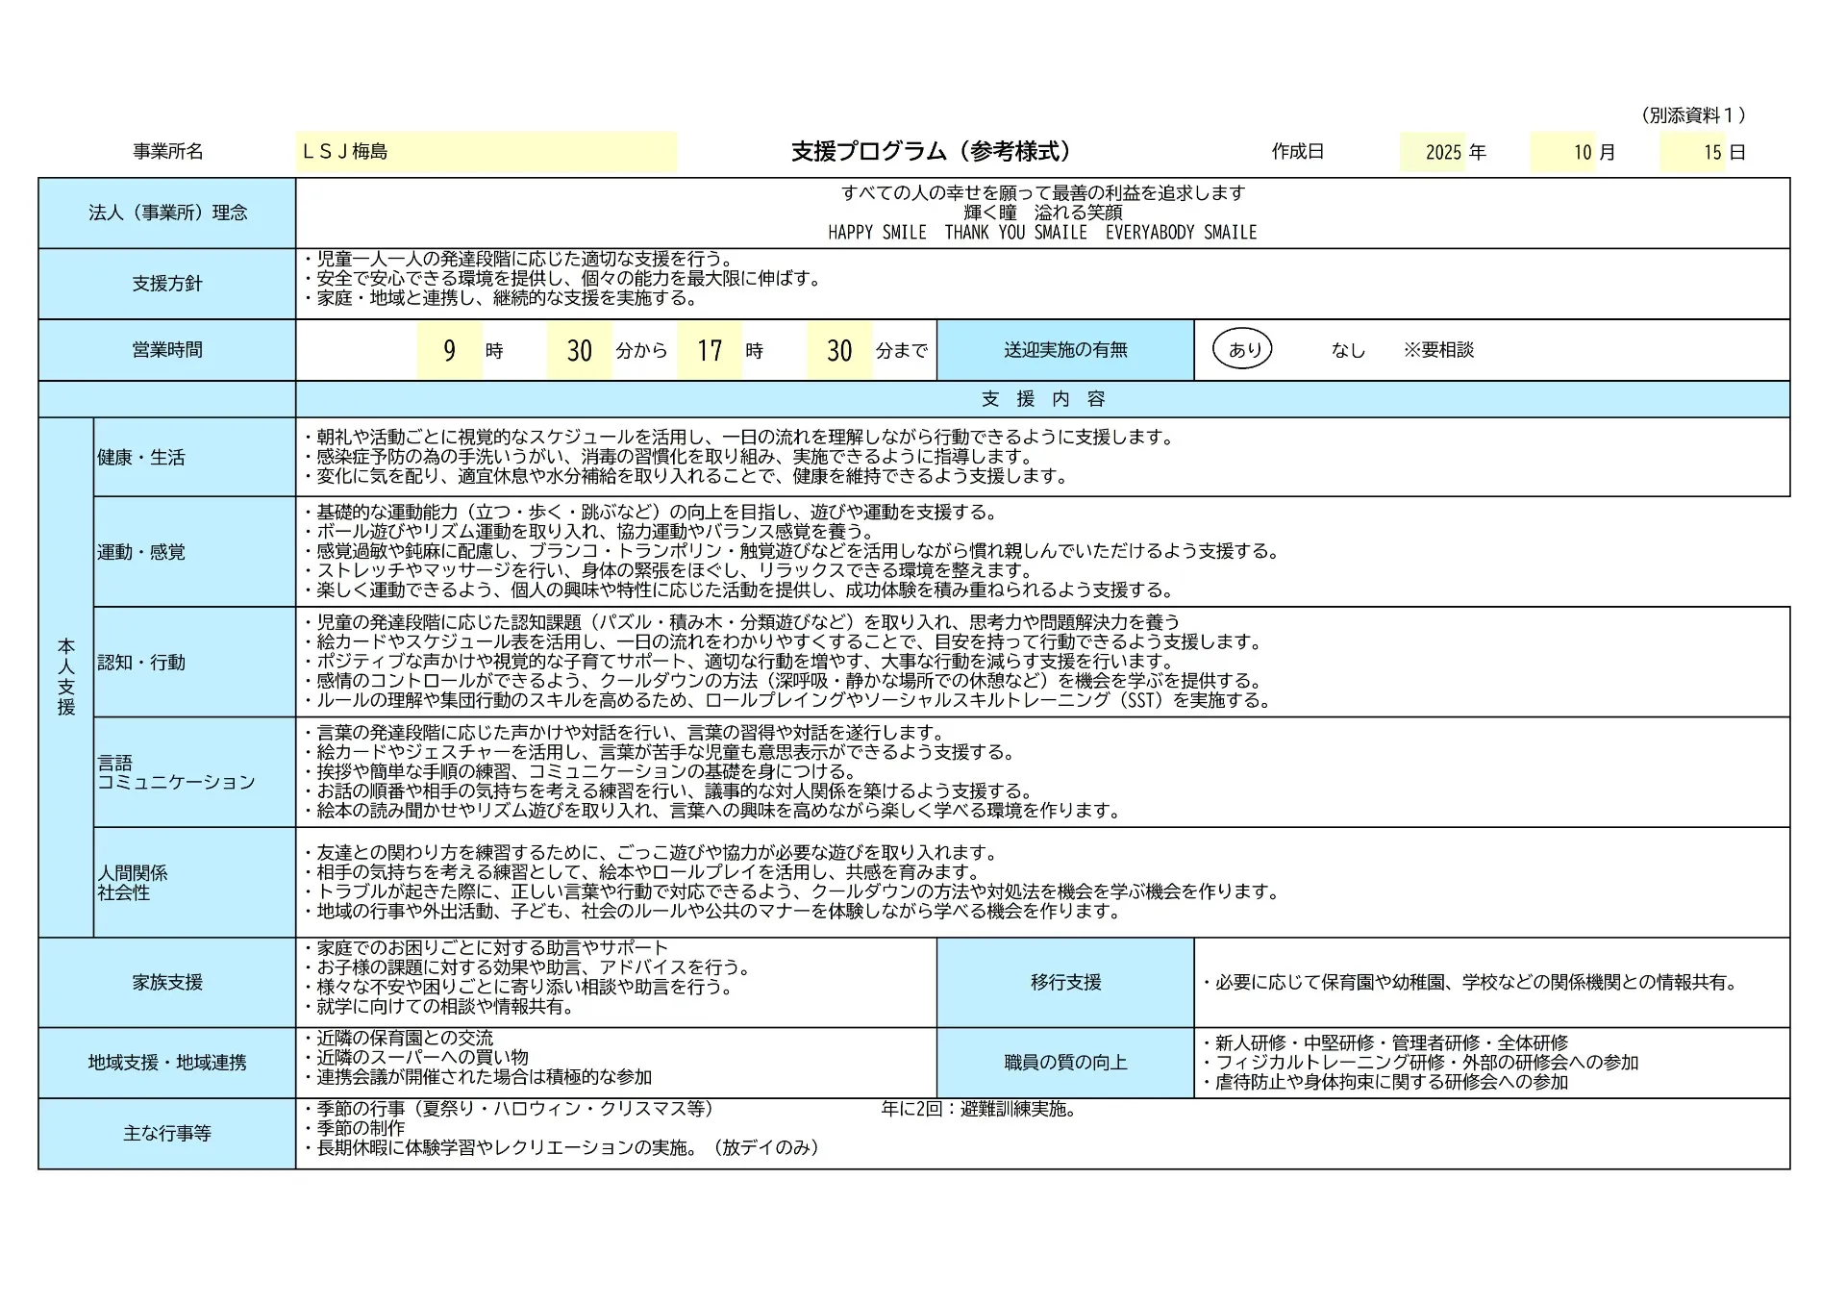Select the circled あり option

(1243, 349)
